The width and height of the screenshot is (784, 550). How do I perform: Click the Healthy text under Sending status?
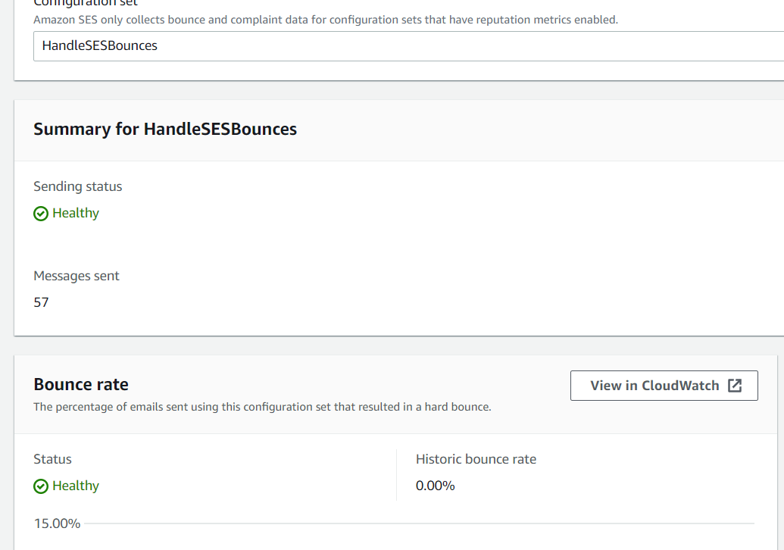[x=76, y=213]
